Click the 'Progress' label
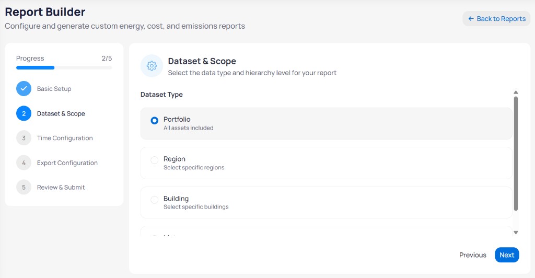The image size is (535, 278). click(x=30, y=59)
